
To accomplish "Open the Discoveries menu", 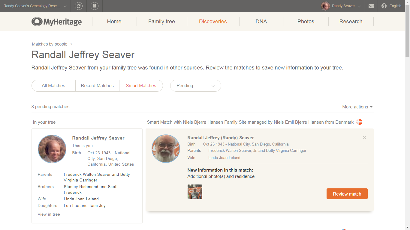I will (x=213, y=22).
